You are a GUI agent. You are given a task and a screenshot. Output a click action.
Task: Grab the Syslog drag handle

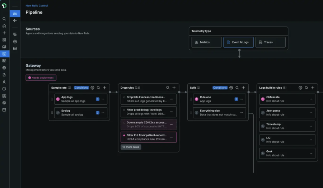[x=52, y=113]
